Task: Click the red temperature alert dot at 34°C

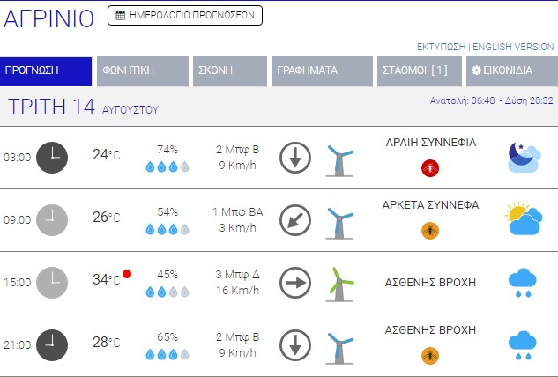Action: tap(128, 274)
